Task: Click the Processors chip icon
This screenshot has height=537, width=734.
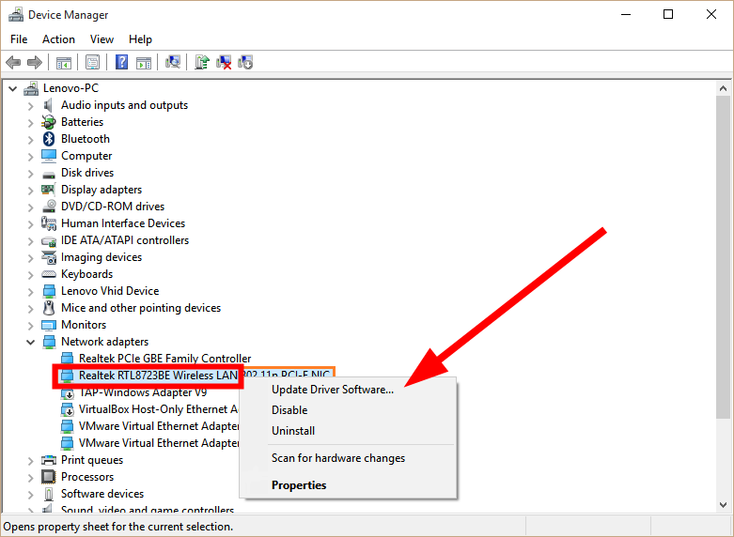Action: [49, 477]
